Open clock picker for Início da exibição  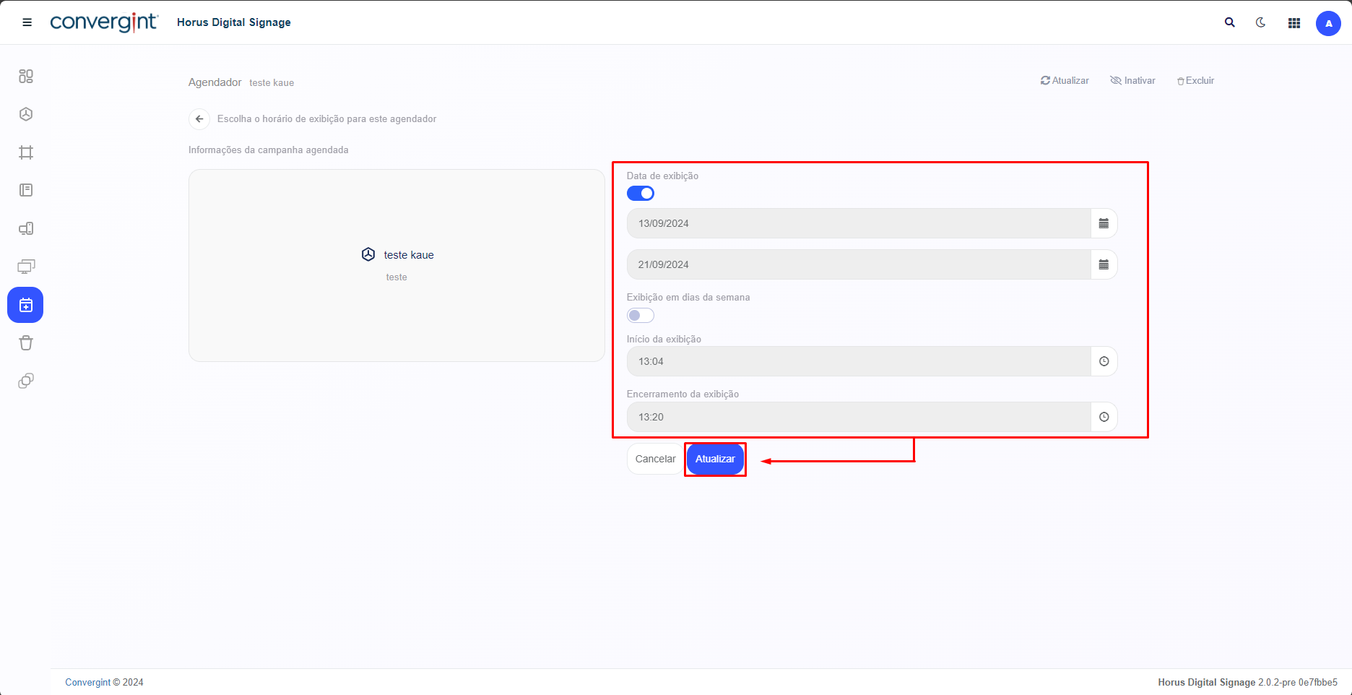pyautogui.click(x=1104, y=361)
